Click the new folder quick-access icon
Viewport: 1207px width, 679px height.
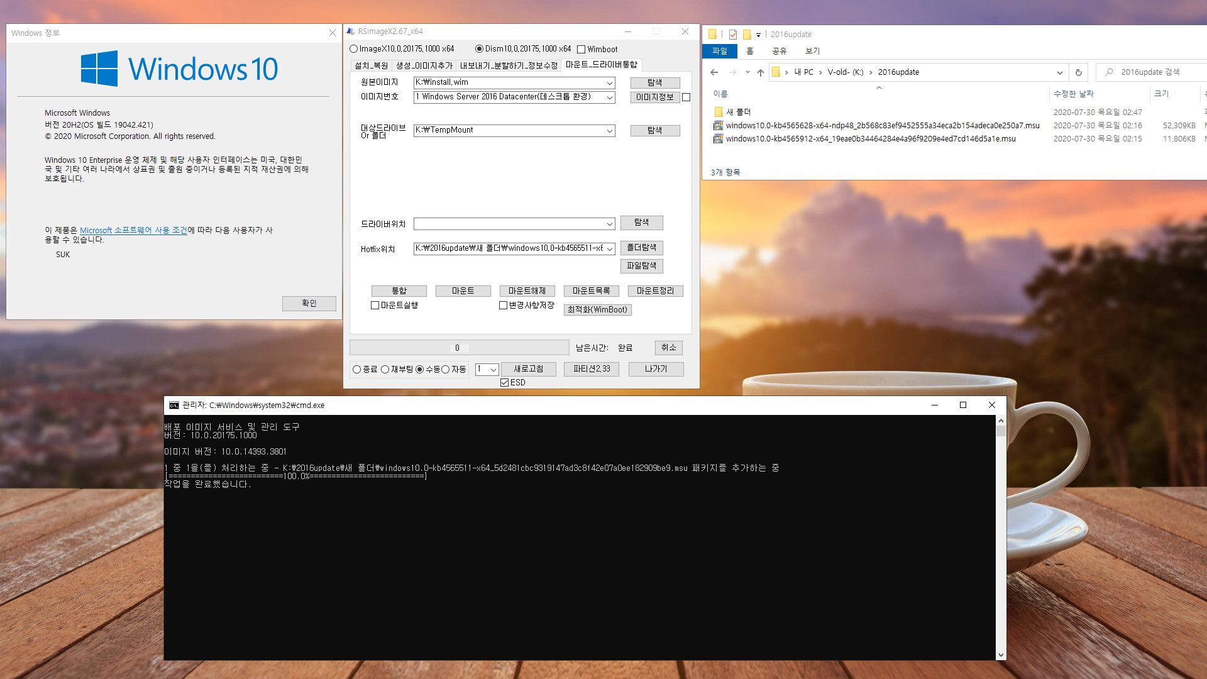pos(747,35)
